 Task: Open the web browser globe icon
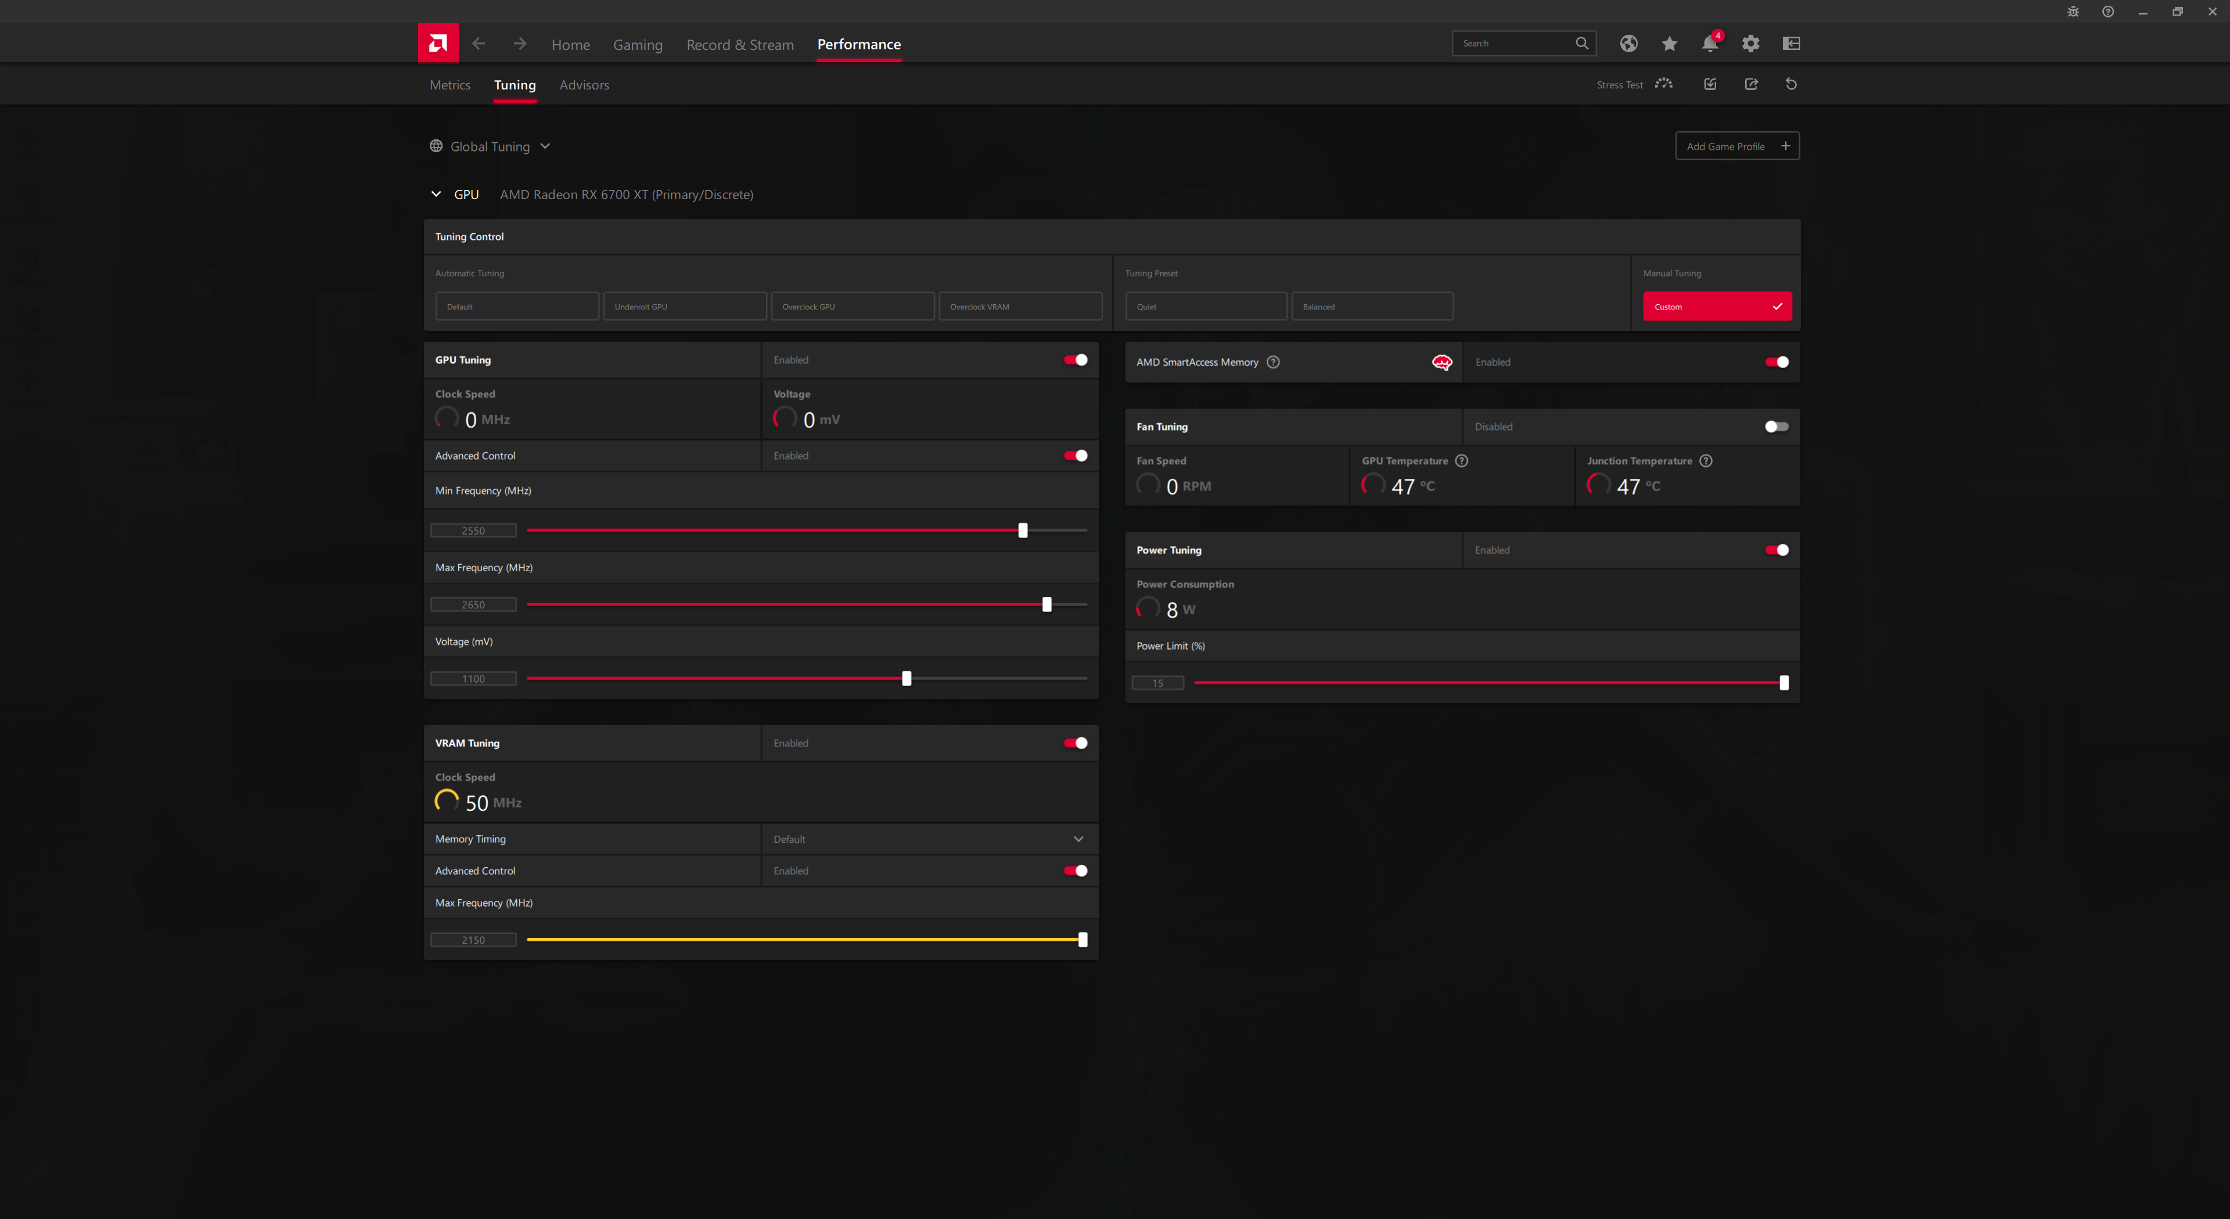[1628, 44]
